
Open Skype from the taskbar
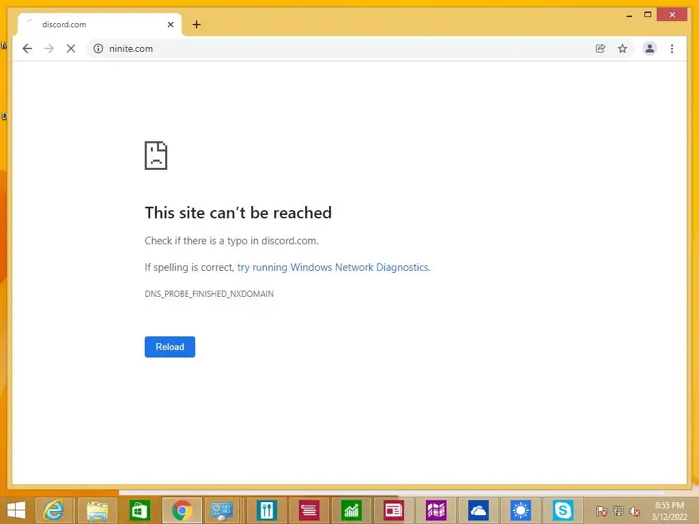(563, 510)
